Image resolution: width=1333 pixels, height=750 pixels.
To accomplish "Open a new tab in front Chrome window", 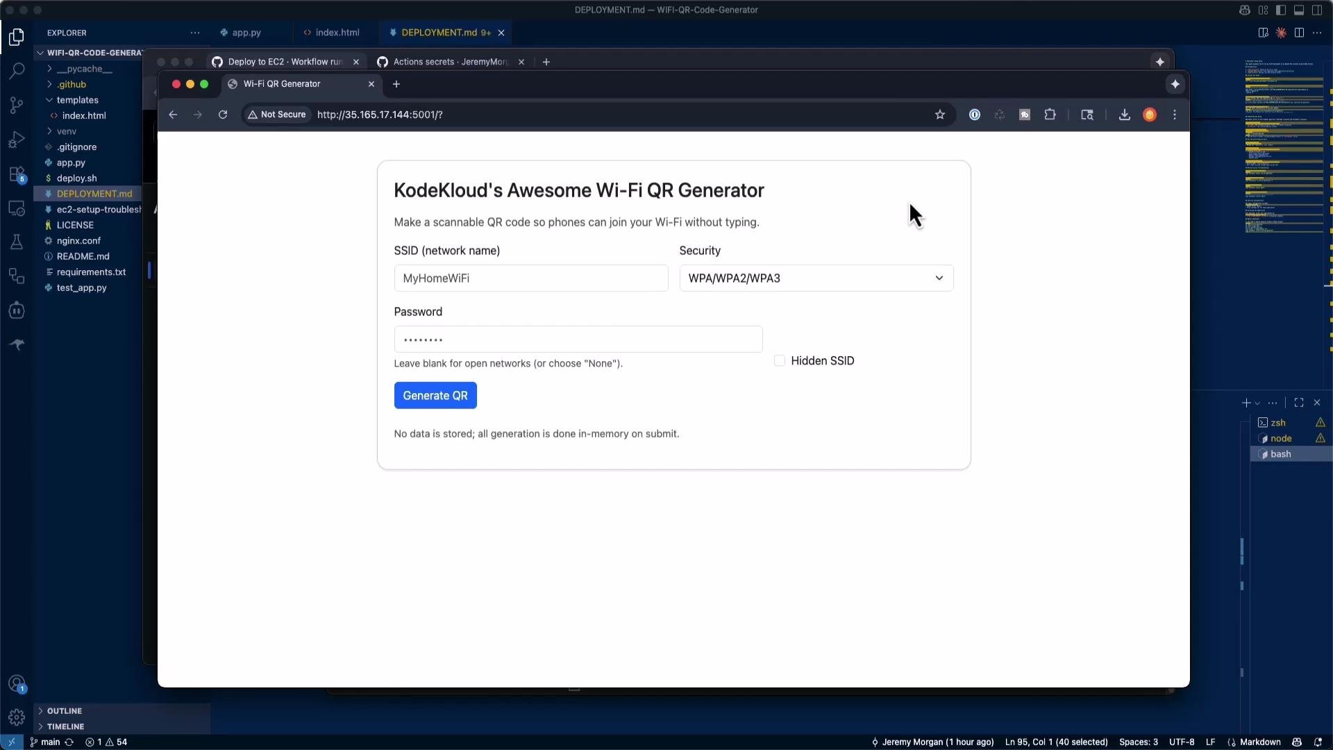I will [x=396, y=84].
